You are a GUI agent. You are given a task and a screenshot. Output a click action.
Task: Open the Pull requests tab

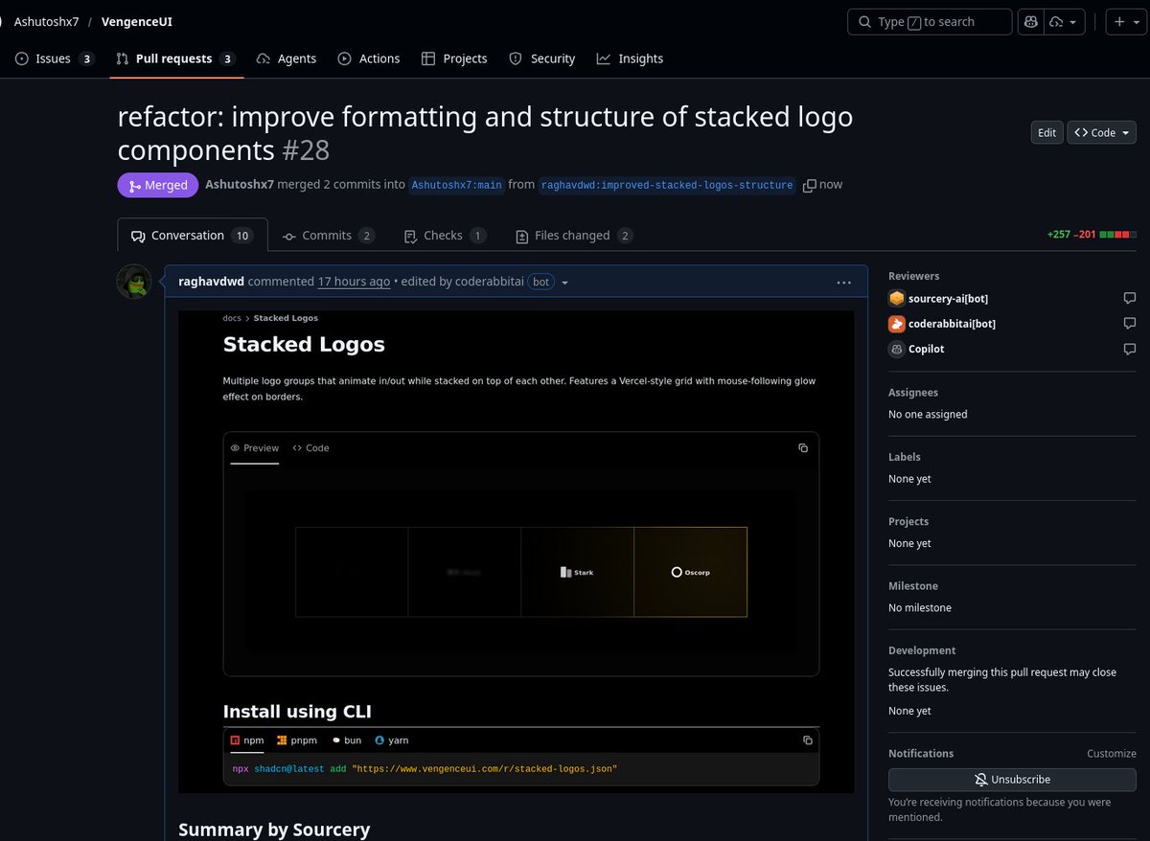click(x=175, y=58)
